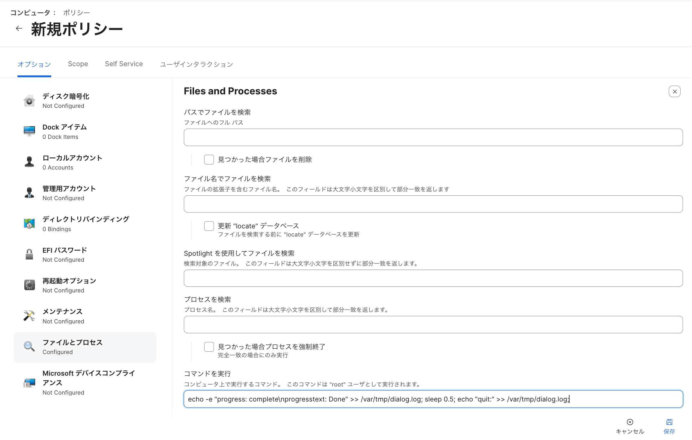This screenshot has width=692, height=440.
Task: Select 管理用アカウント title in sidebar
Action: (69, 189)
